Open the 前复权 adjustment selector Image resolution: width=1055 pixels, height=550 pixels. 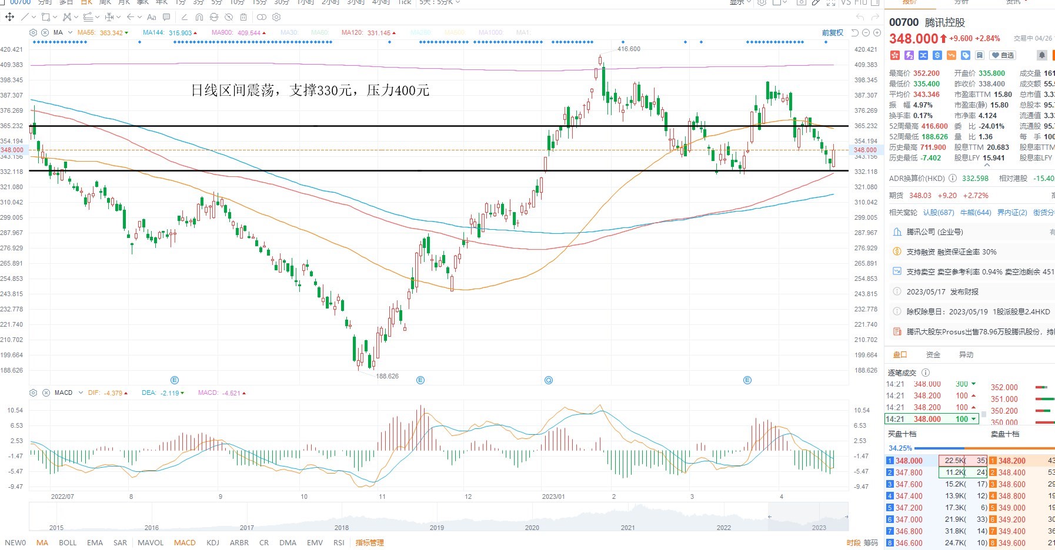[833, 33]
